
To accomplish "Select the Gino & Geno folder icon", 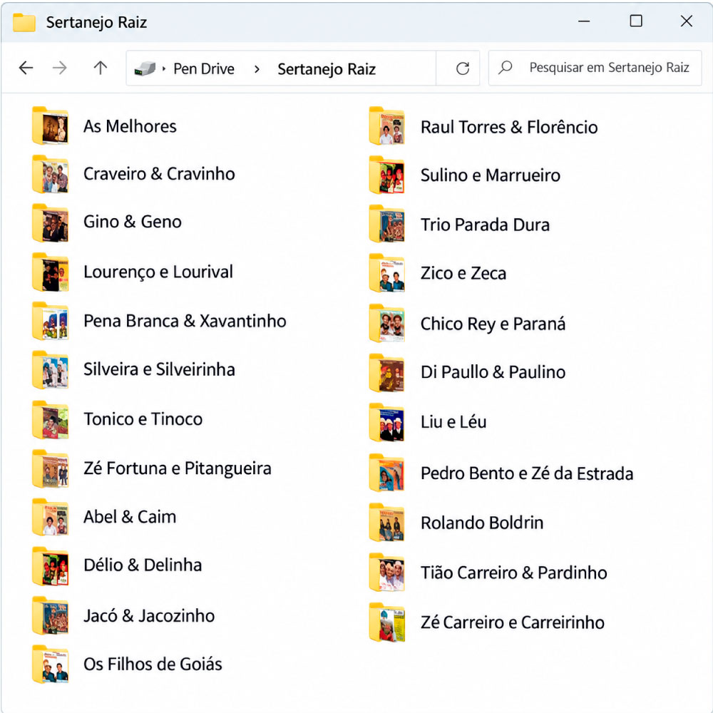I will tap(50, 222).
